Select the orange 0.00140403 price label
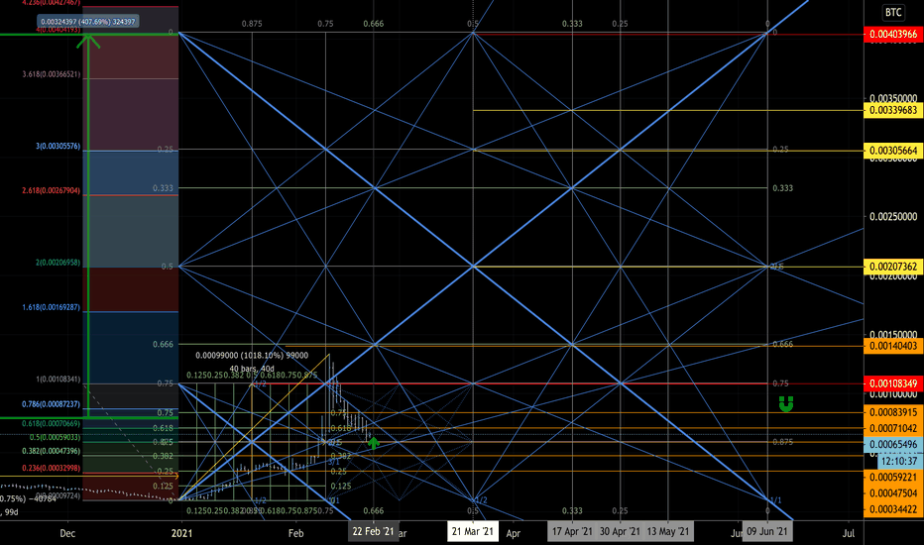This screenshot has width=924, height=545. tap(893, 346)
